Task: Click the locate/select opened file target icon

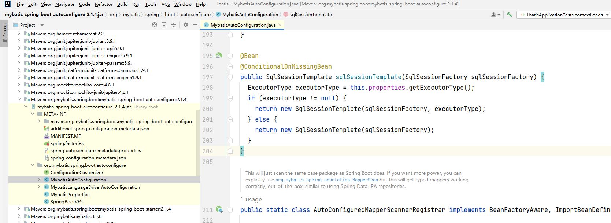Action: click(x=155, y=25)
